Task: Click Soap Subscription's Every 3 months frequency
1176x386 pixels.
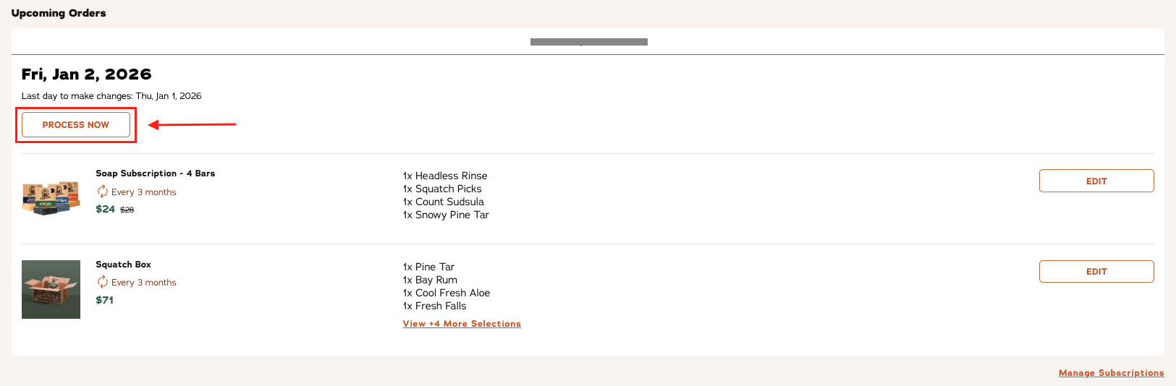Action: click(143, 192)
